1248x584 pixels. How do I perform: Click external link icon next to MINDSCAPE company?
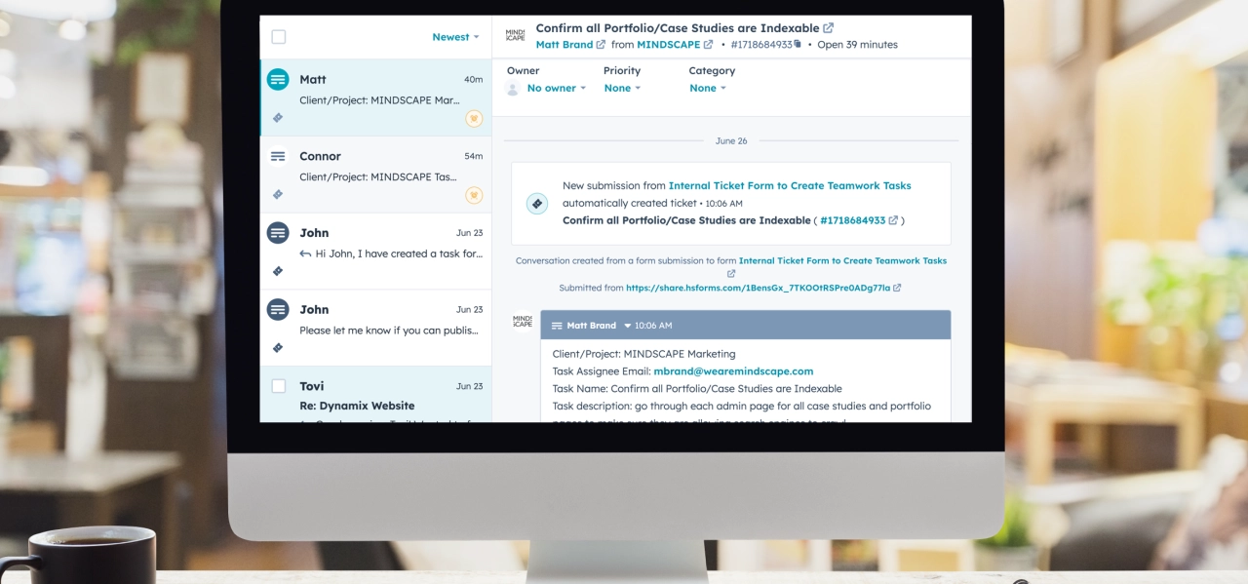click(x=709, y=45)
